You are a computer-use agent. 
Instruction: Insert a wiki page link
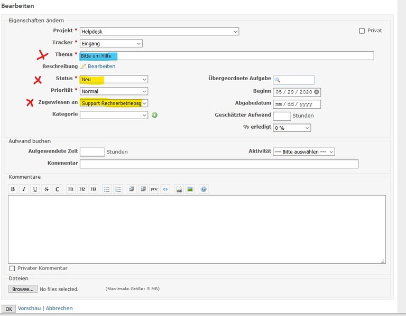point(179,189)
